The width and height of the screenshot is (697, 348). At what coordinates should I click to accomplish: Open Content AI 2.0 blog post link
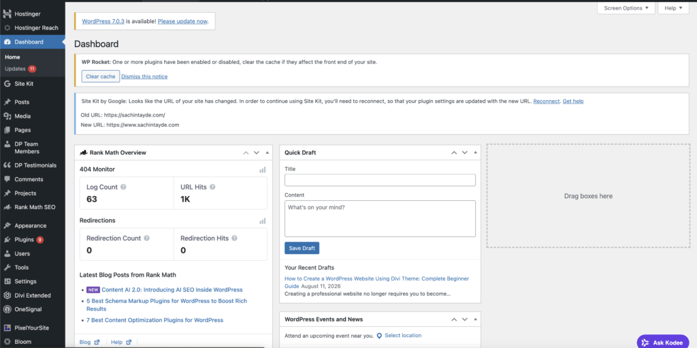(172, 289)
